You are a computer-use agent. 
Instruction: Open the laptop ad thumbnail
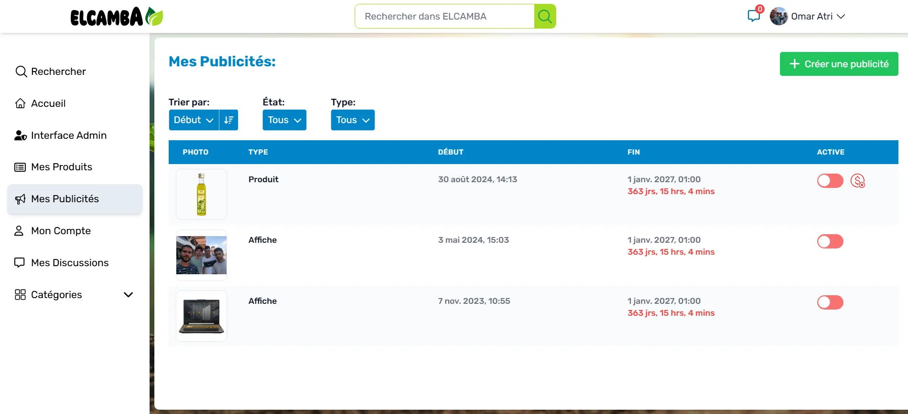click(x=201, y=316)
